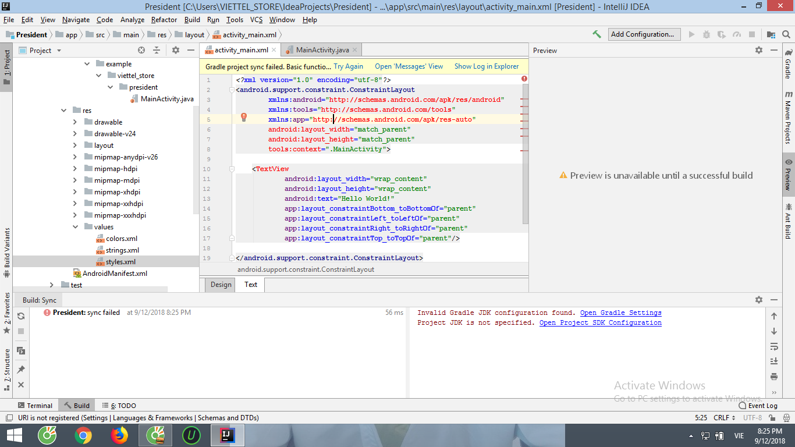Click the Up arrow in build output
The image size is (795, 447).
coord(774,316)
